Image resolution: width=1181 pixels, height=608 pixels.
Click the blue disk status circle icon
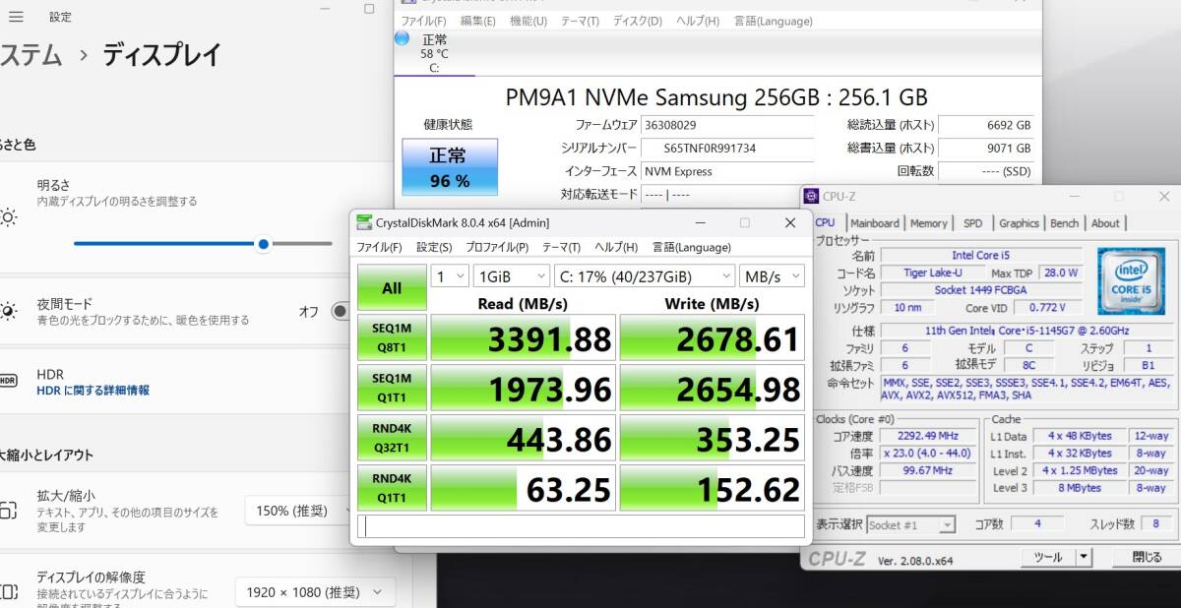(x=402, y=38)
